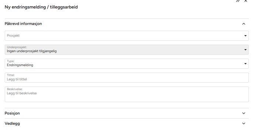Click the arrow on the Prosjekt dropdown
Screen dimensions: 254x133
(246, 36)
